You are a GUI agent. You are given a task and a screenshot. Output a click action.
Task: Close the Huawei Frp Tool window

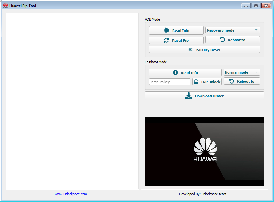pos(266,6)
